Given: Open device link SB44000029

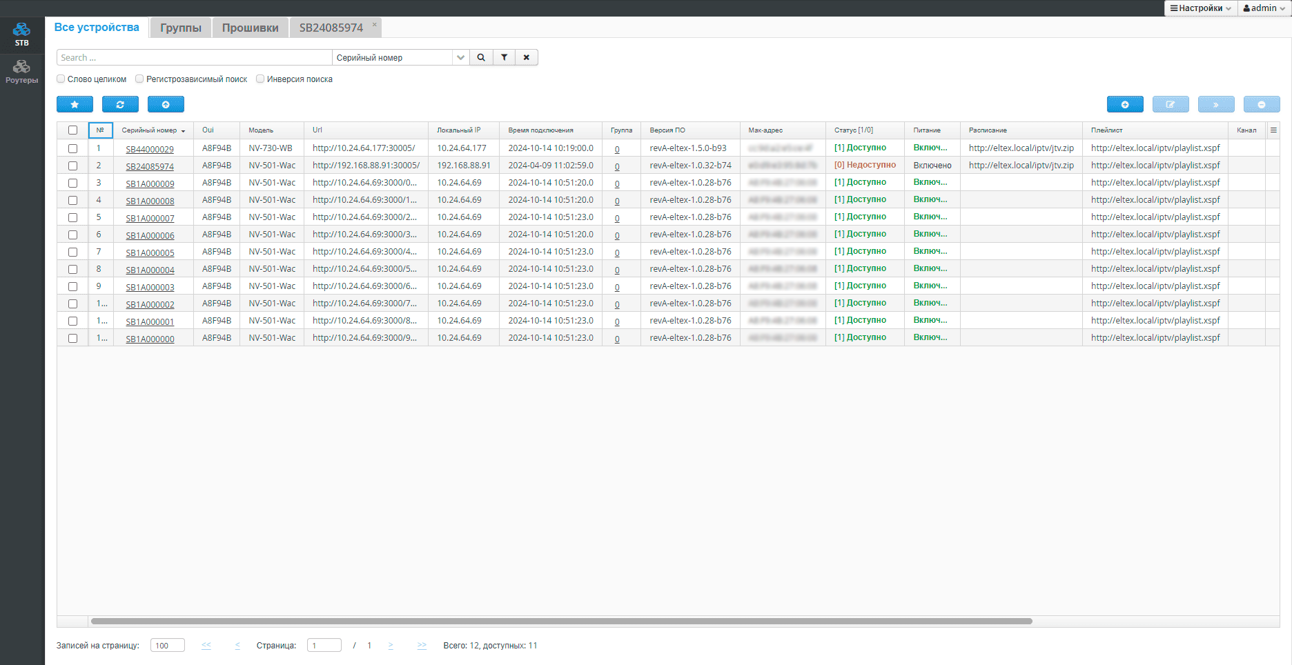Looking at the screenshot, I should [x=150, y=149].
